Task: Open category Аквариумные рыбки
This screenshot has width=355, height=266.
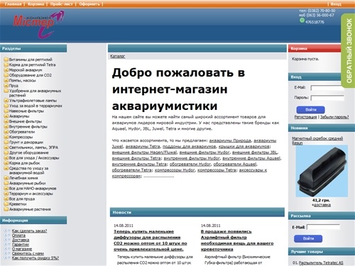Action: click(28, 183)
